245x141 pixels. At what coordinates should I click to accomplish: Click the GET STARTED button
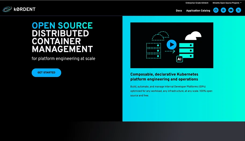point(46,73)
